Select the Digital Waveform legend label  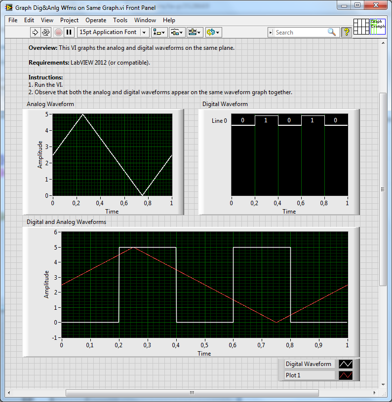click(309, 364)
